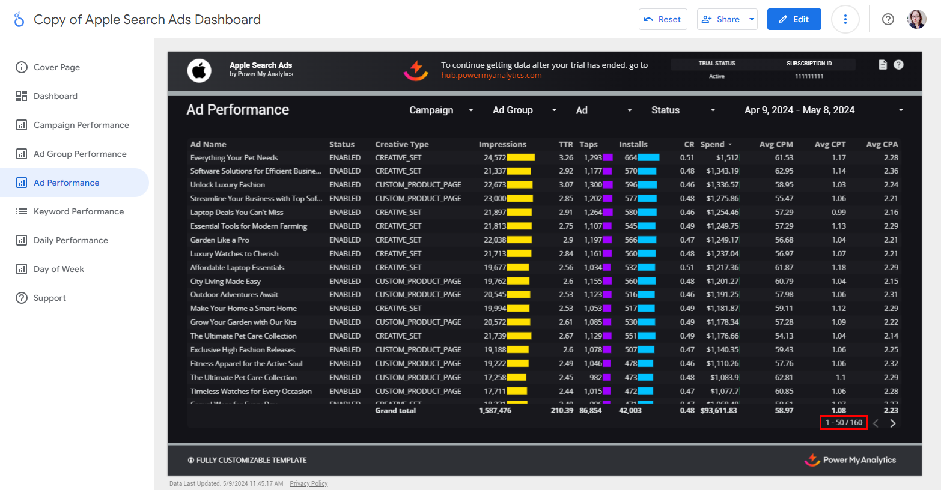
Task: Click the user account avatar
Action: tap(916, 19)
